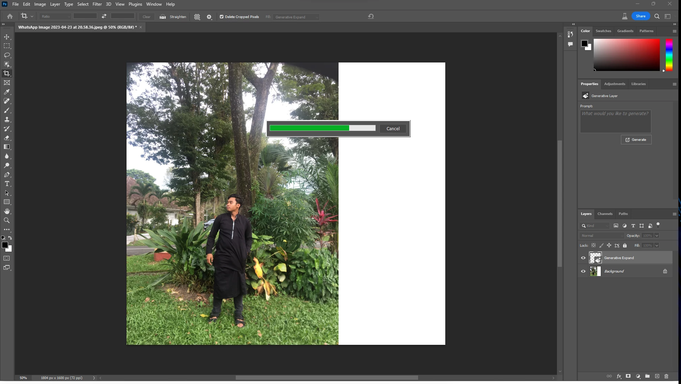Select the Zoom tool
The image size is (681, 384).
pos(7,220)
